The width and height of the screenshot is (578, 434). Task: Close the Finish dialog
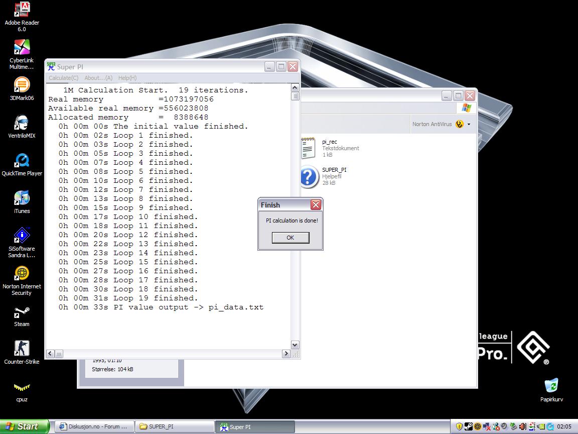[x=316, y=205]
